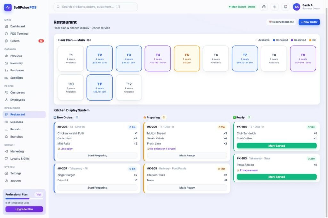328x218 pixels.
Task: Mark order #K-206 as ready
Action: [187, 155]
